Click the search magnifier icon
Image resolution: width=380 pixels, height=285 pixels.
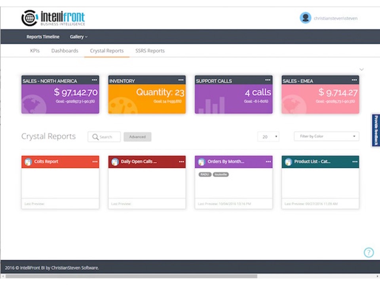(x=95, y=137)
